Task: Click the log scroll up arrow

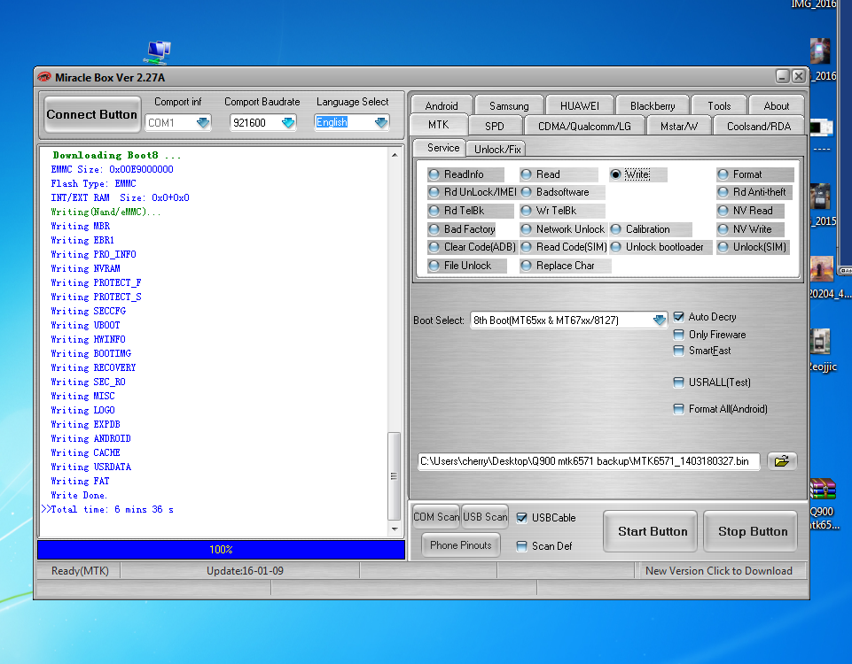Action: pos(395,155)
